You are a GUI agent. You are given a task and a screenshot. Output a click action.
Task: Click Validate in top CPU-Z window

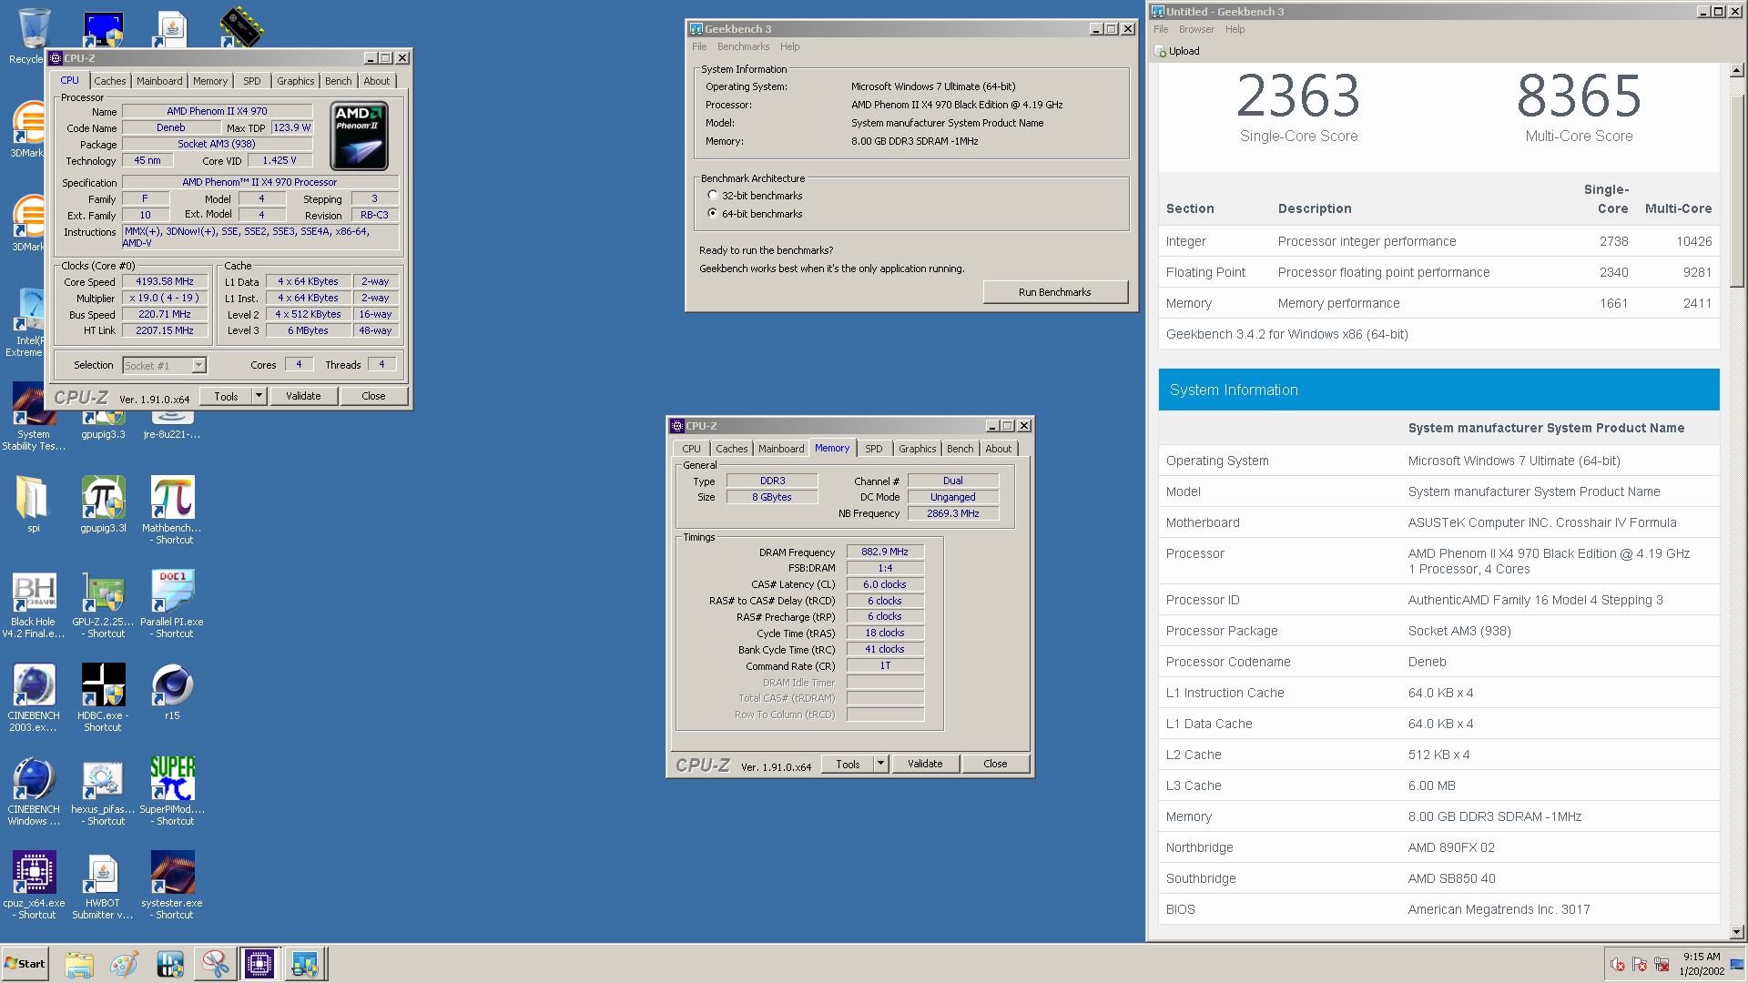click(303, 396)
